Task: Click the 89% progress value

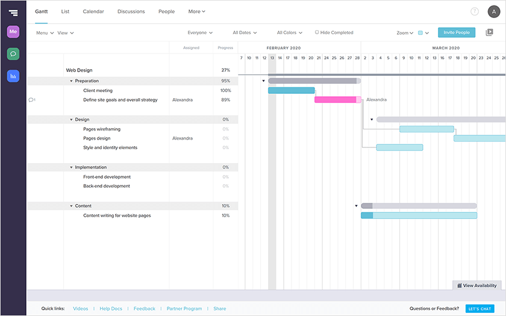Action: (x=225, y=100)
